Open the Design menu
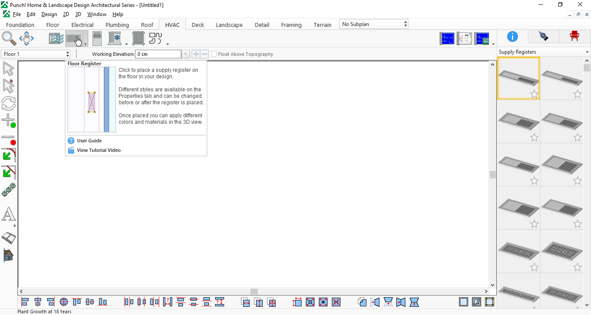The image size is (591, 315). [49, 14]
